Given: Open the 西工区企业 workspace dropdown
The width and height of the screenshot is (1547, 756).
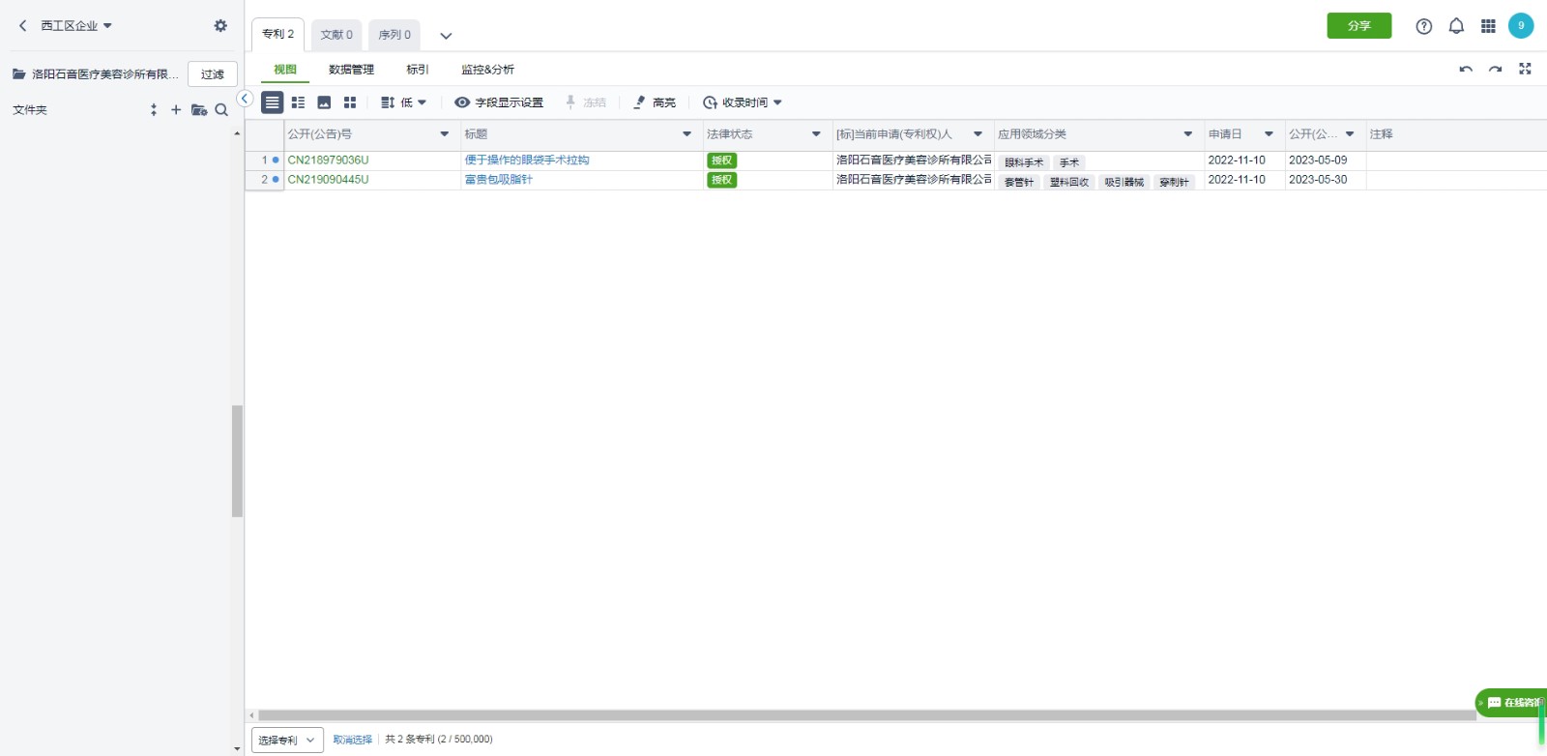Looking at the screenshot, I should coord(76,26).
